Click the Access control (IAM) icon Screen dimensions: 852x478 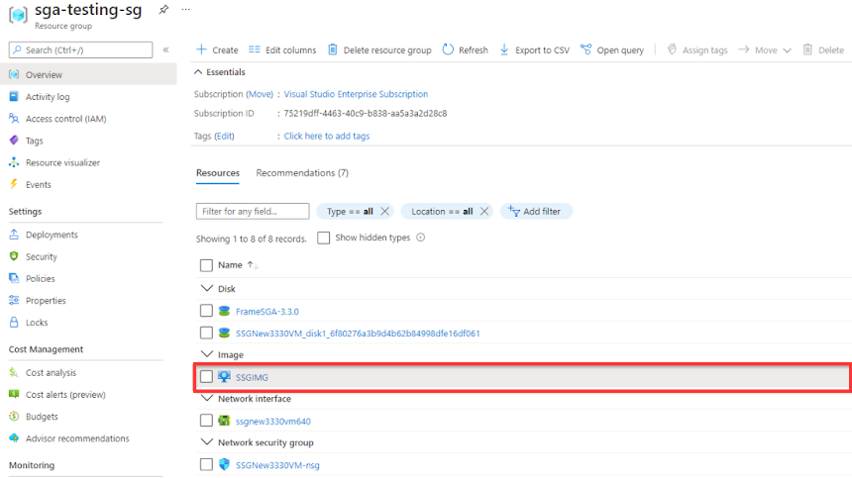[x=14, y=119]
